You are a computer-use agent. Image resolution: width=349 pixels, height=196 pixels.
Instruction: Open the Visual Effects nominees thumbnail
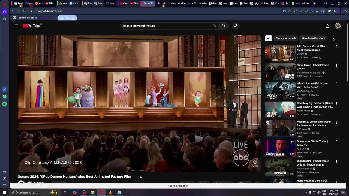click(280, 53)
